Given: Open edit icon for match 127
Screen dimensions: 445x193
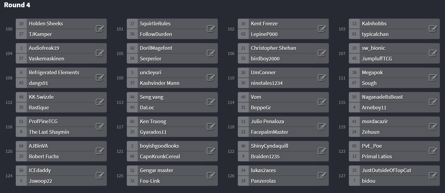Looking at the screenshot, I should point(433,175).
